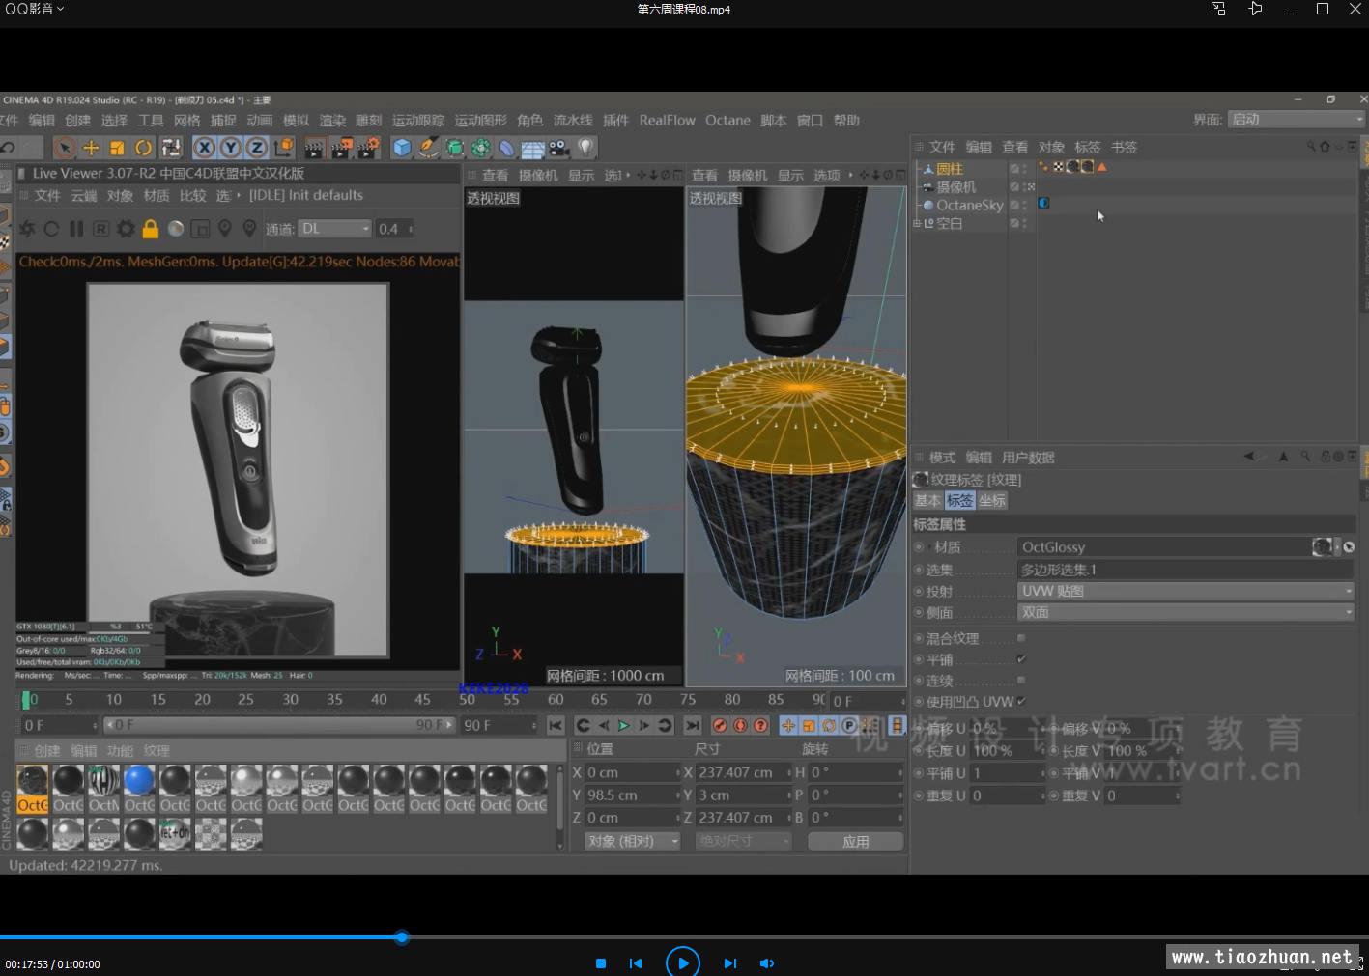Toggle Live Viewer render region

click(x=200, y=229)
